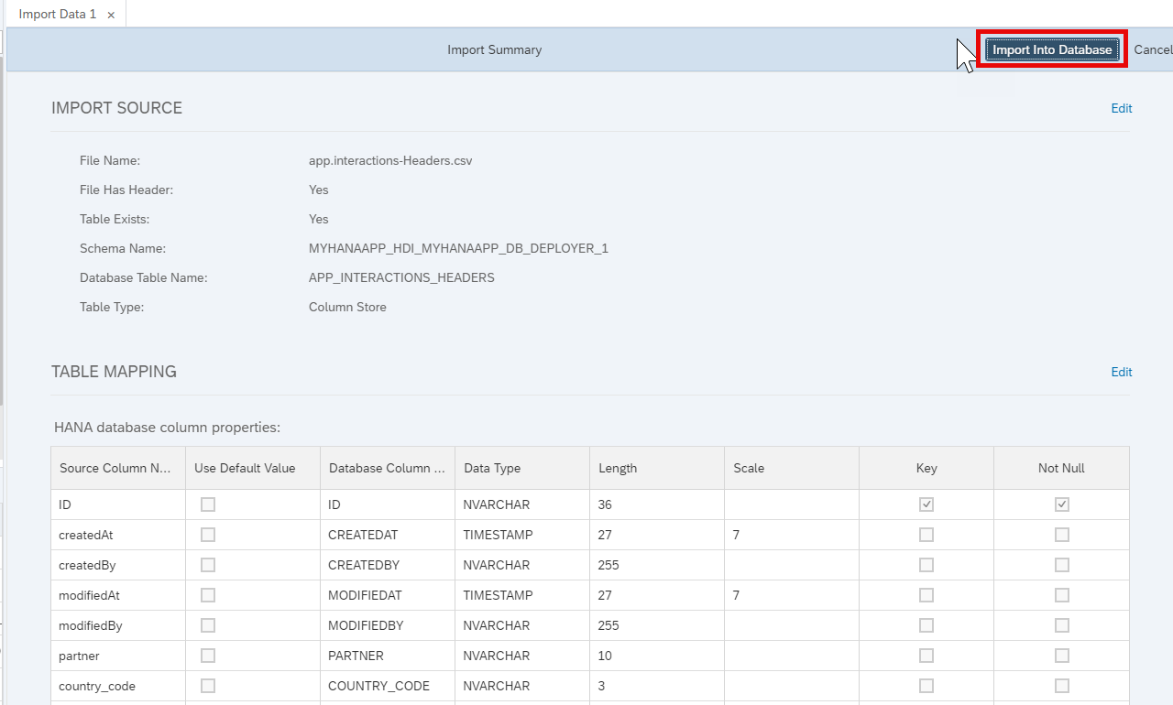The width and height of the screenshot is (1173, 705).
Task: Toggle Not Null for the createdAt row
Action: pyautogui.click(x=1061, y=534)
